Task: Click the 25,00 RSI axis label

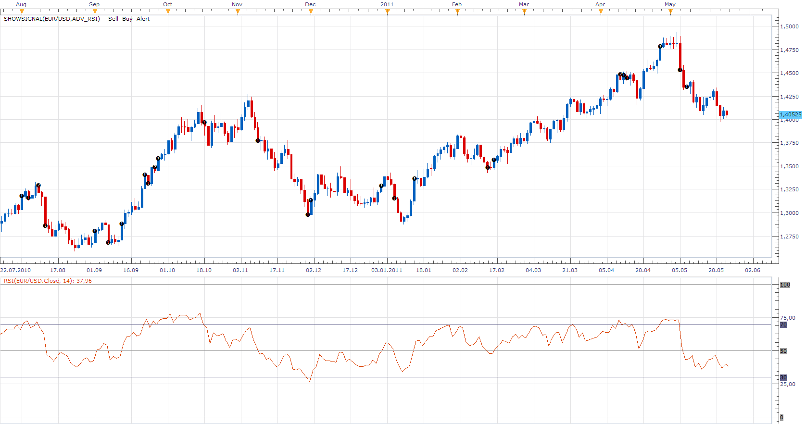Action: [x=788, y=384]
